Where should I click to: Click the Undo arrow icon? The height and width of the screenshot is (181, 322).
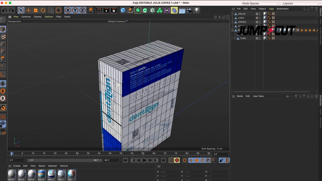tap(5, 10)
